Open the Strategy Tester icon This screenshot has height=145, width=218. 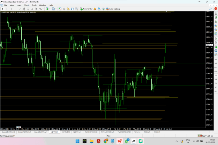[76, 9]
